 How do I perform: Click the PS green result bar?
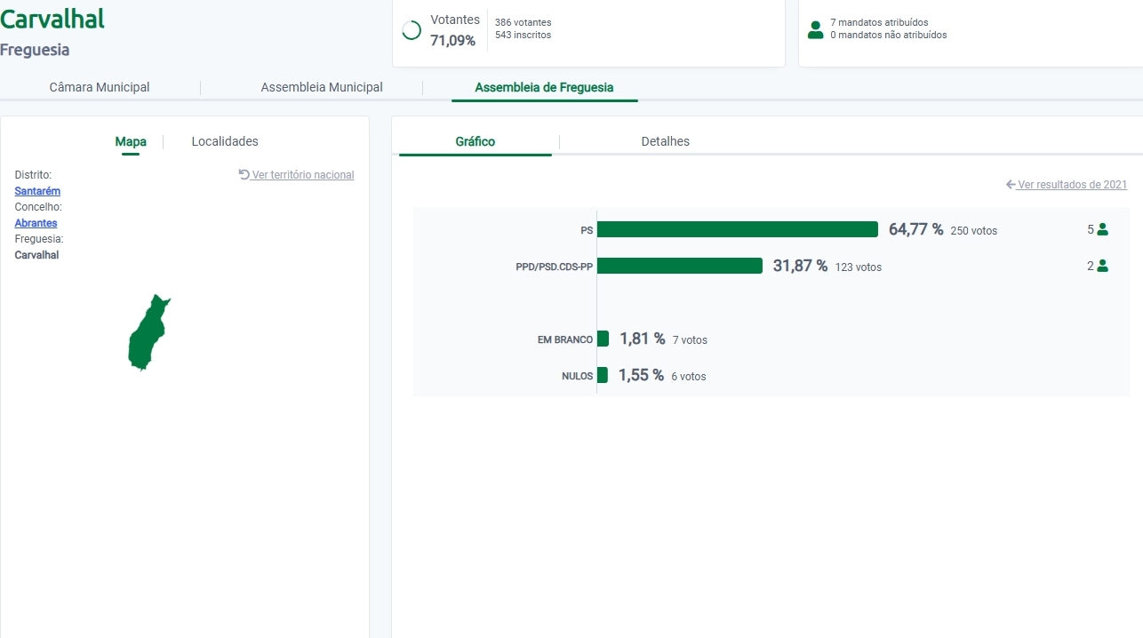(x=737, y=229)
